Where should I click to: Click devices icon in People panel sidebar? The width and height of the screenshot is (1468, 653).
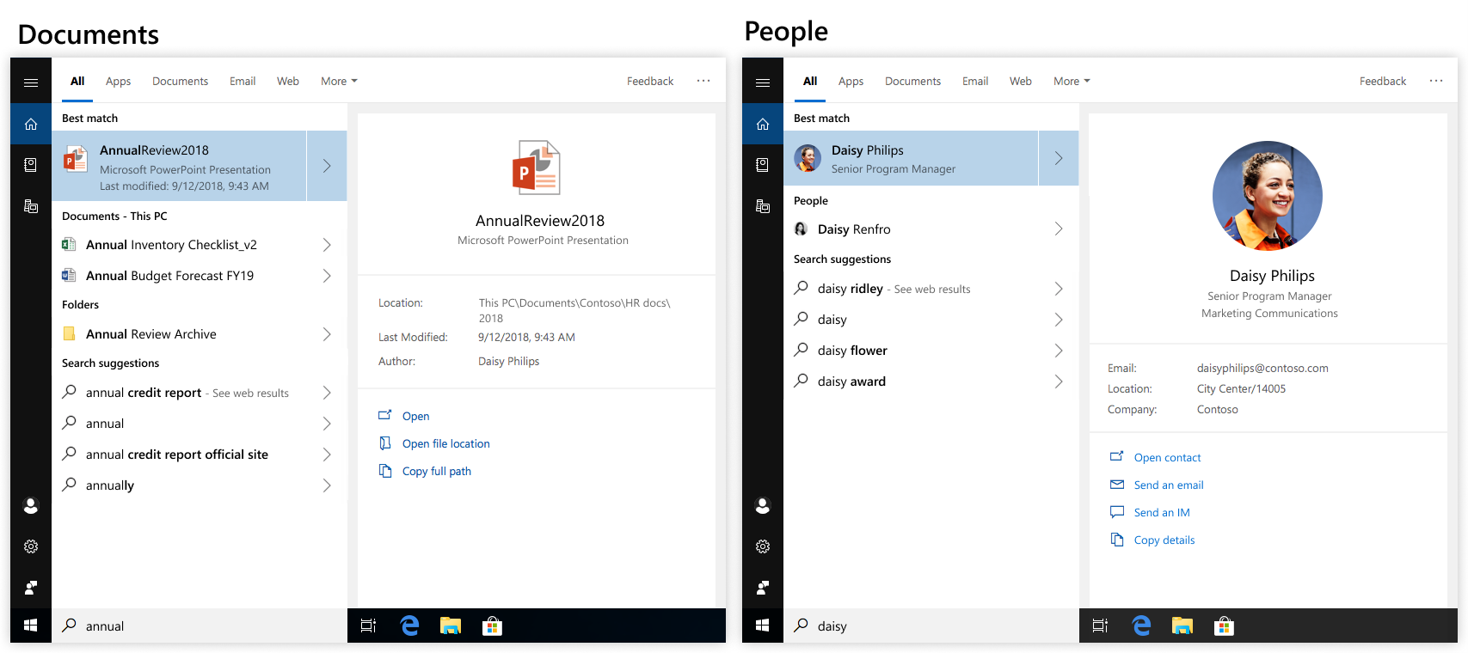[x=763, y=206]
